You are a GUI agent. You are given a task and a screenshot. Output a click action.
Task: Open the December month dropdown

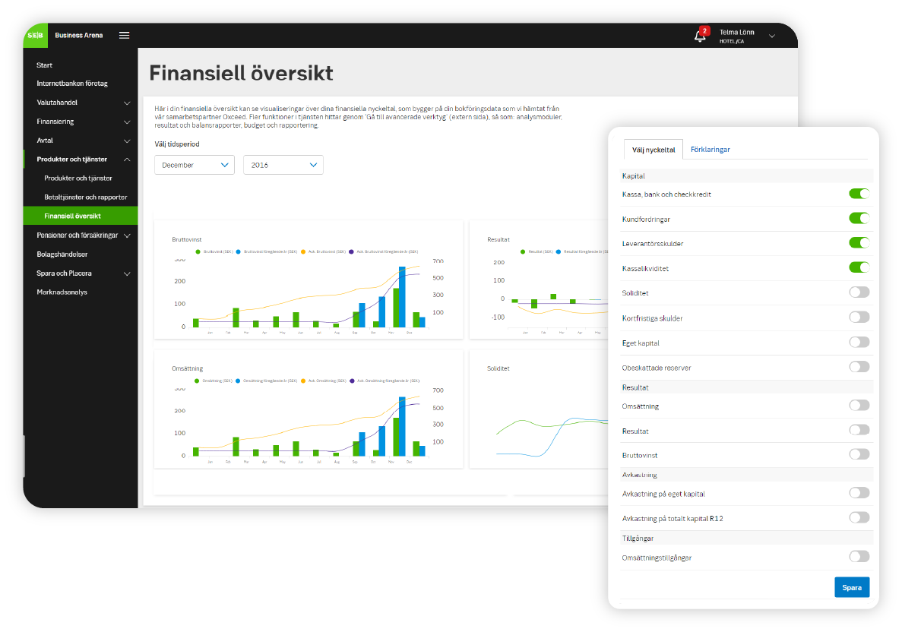195,165
